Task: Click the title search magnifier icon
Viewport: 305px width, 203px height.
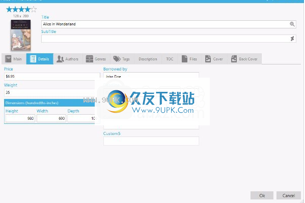Action: [292, 24]
